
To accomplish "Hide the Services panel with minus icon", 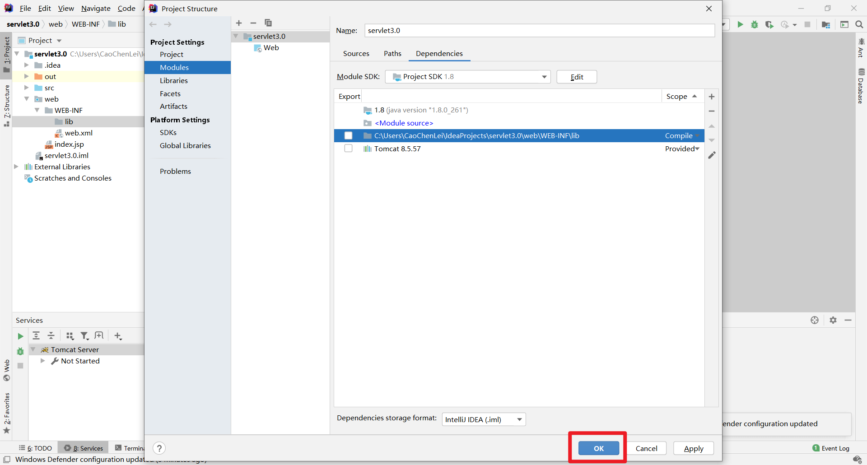I will [848, 320].
